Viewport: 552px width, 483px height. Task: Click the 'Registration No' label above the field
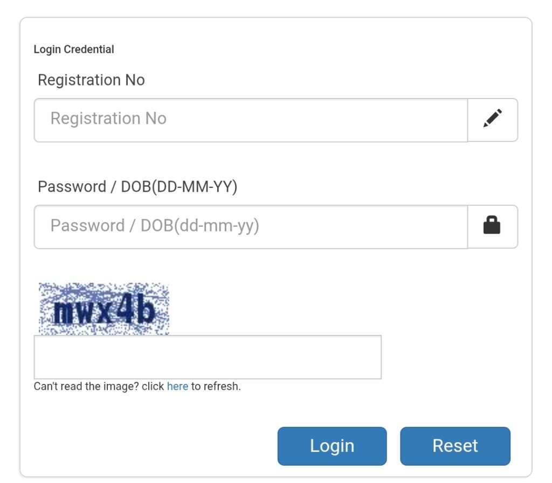(x=91, y=80)
